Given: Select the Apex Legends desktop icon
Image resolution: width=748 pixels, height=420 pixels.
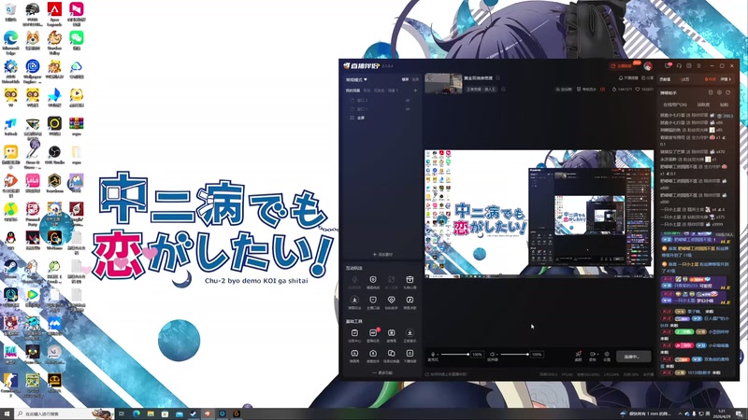Looking at the screenshot, I should tap(54, 13).
